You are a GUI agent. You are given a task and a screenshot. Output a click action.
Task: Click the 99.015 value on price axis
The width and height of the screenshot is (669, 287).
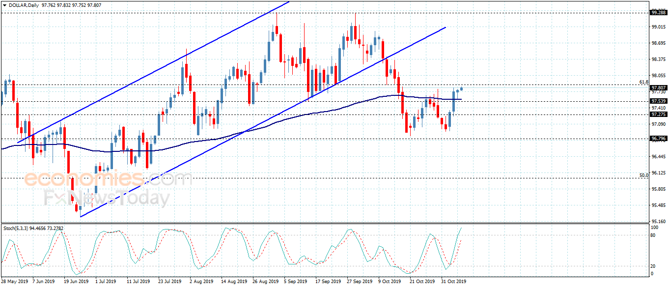(x=658, y=27)
